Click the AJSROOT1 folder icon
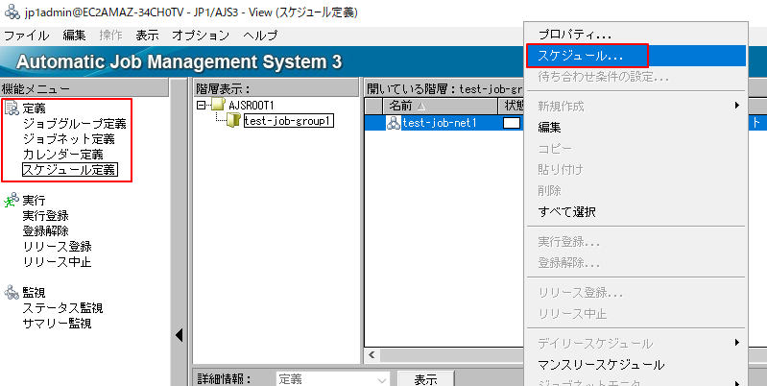The width and height of the screenshot is (767, 386). tap(219, 105)
